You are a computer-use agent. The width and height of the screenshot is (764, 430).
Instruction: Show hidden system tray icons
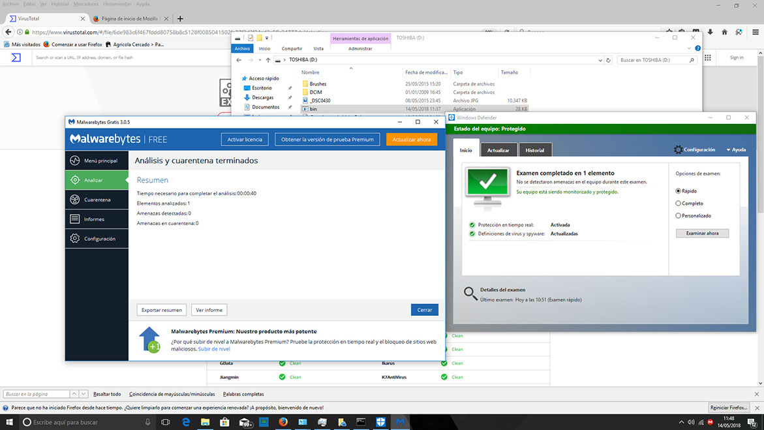(681, 422)
